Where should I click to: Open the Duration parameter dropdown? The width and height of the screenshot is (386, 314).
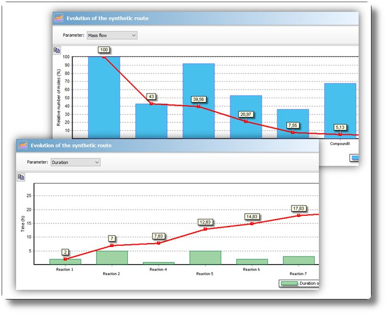click(76, 163)
